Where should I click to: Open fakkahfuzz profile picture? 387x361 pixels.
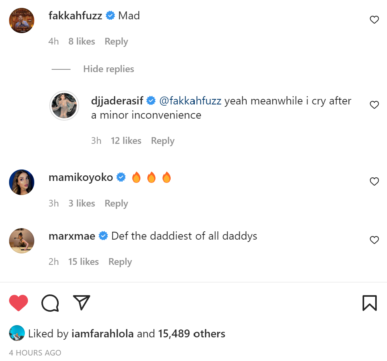[x=22, y=20]
